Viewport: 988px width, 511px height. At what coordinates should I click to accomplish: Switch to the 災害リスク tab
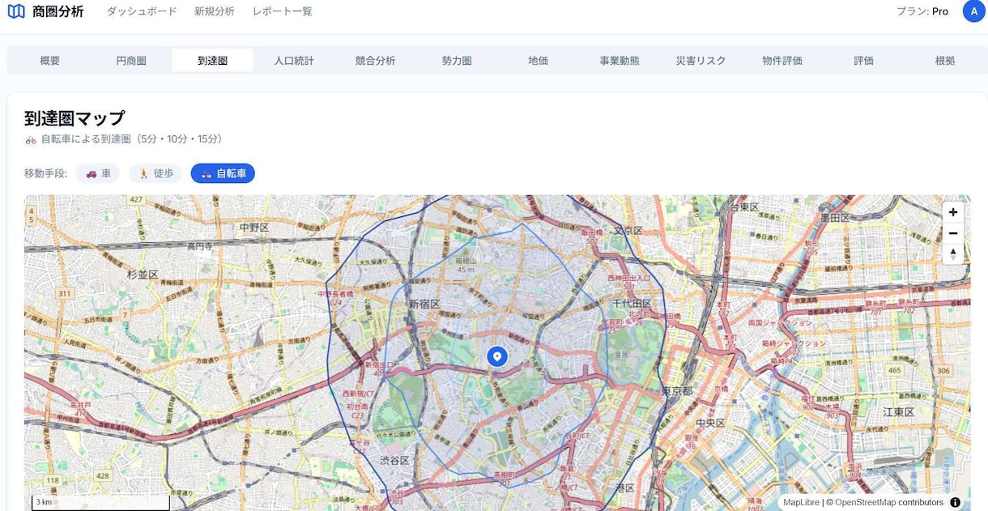[701, 61]
